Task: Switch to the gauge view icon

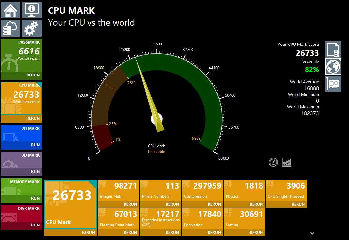Action: 273,162
